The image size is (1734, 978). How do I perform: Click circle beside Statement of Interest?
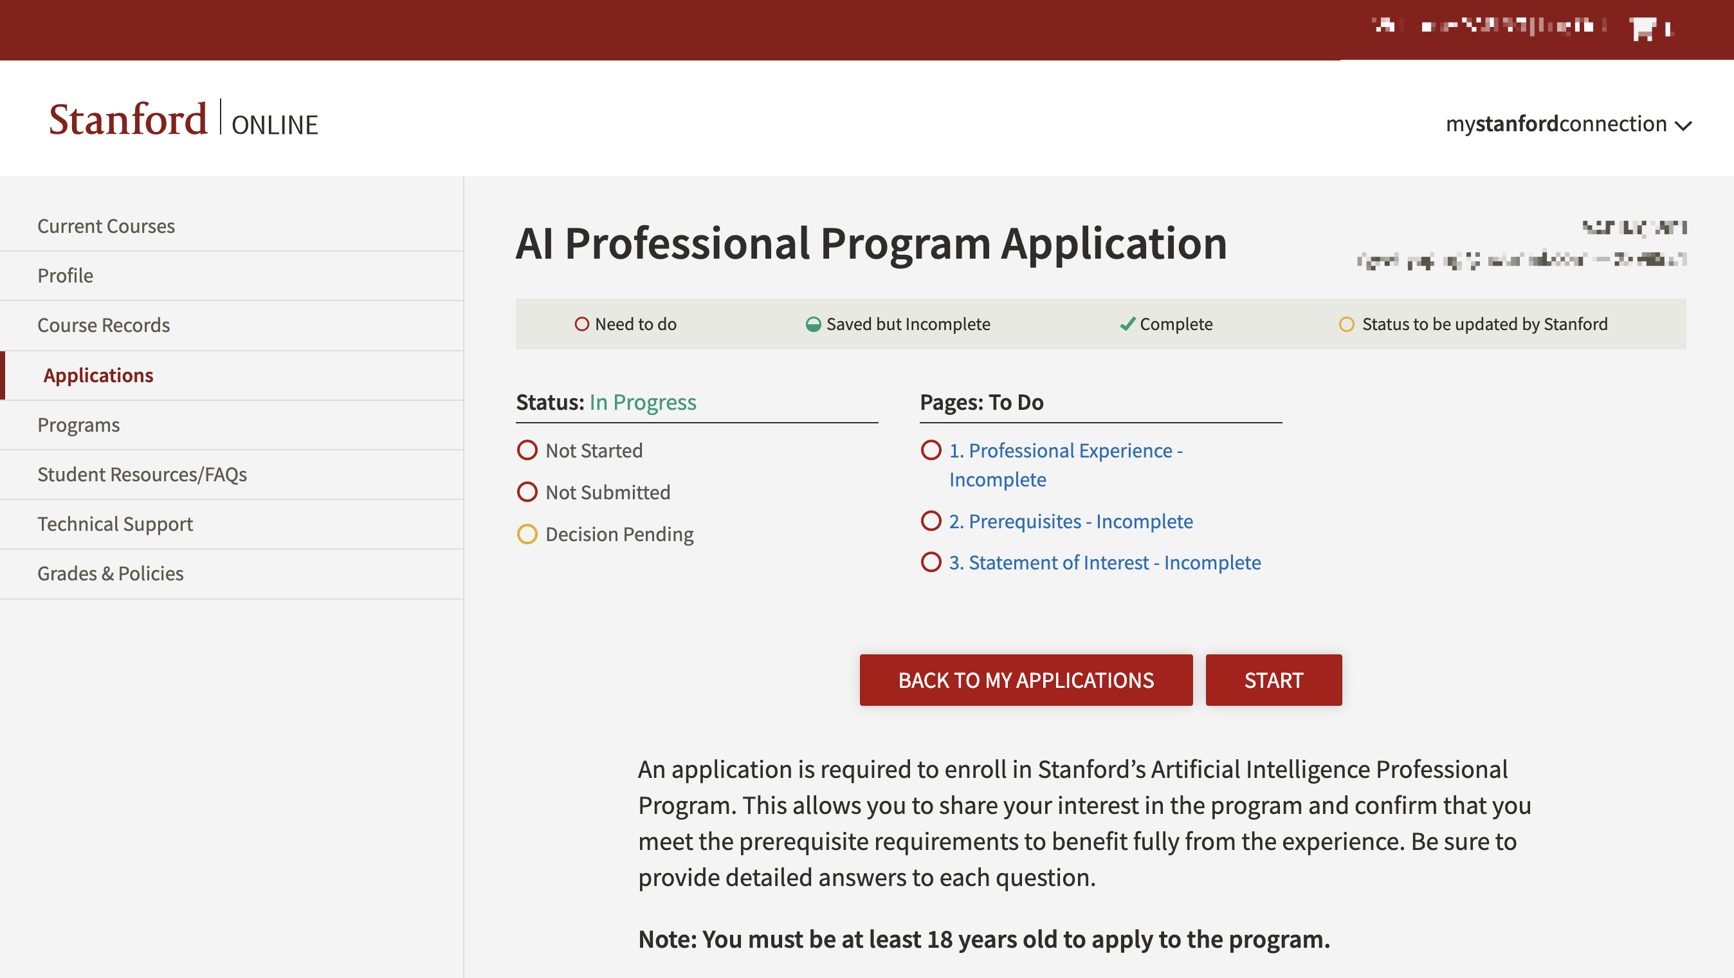[x=931, y=562]
